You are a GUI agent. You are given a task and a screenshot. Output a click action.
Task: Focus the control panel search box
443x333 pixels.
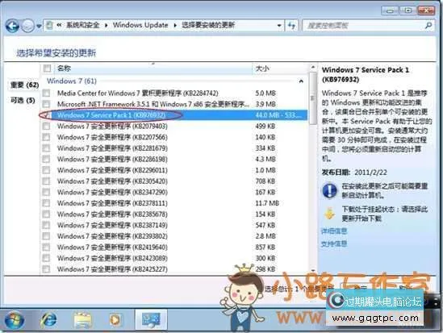point(365,26)
